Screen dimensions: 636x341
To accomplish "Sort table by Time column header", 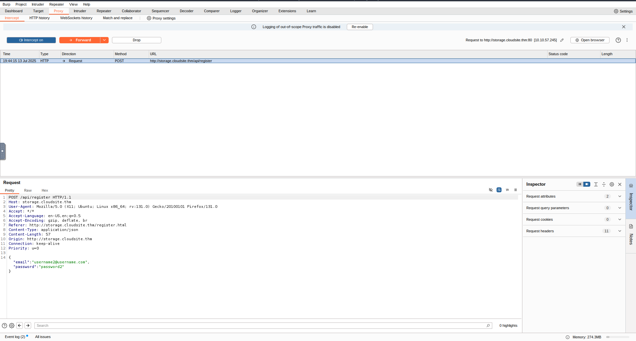I will [20, 54].
